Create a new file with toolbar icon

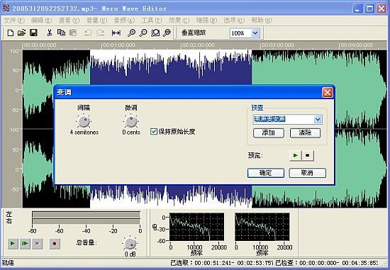[x=11, y=33]
